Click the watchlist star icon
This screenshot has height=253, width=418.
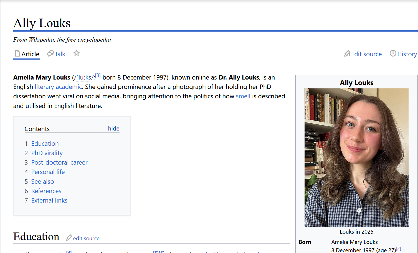(x=77, y=53)
